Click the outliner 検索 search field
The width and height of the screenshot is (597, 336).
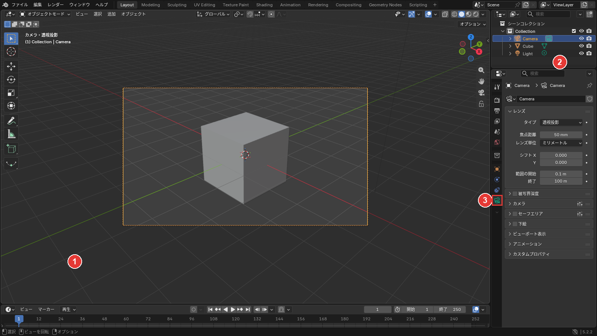pos(548,14)
